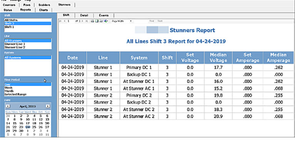Click the April, 2019 calendar title
295x162 pixels.
coord(27,106)
